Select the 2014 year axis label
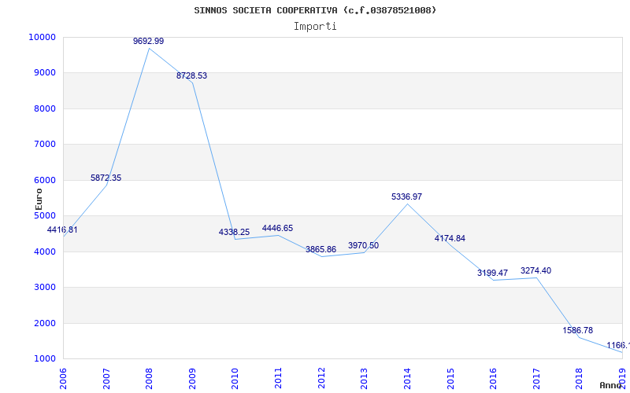The image size is (630, 393). [x=407, y=379]
